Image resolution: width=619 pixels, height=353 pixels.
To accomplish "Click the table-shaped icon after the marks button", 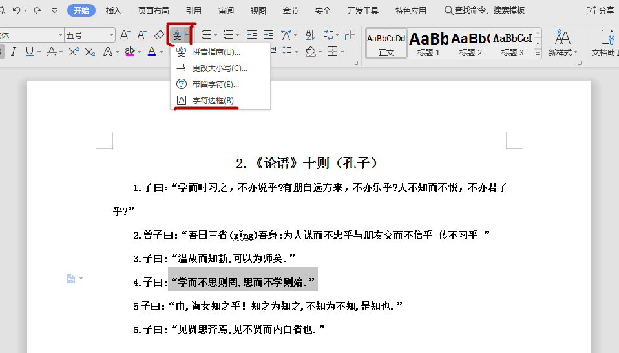I will click(350, 35).
